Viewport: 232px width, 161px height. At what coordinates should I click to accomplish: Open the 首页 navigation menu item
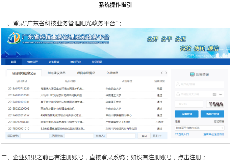[14, 62]
